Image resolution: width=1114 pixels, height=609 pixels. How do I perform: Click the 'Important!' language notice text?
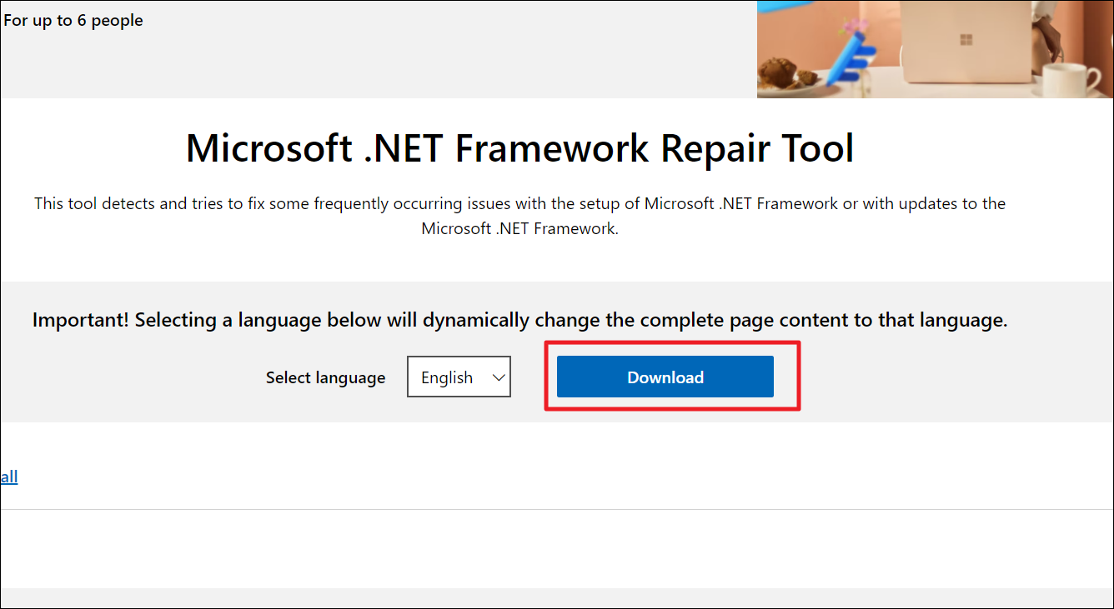[x=519, y=320]
